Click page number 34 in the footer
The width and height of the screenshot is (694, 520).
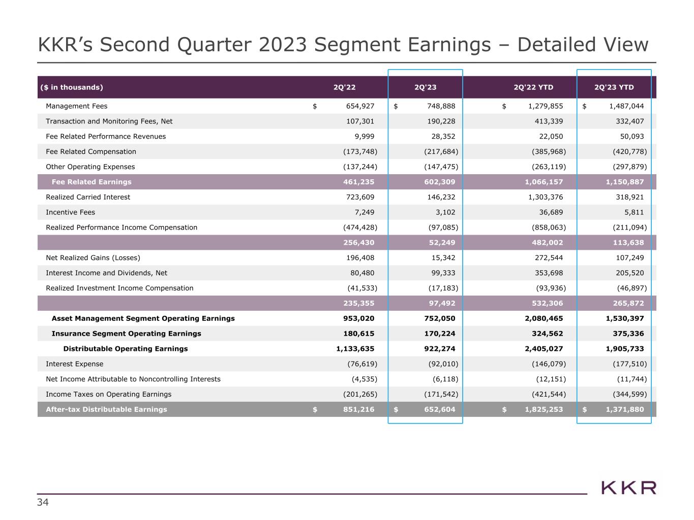[x=43, y=503]
